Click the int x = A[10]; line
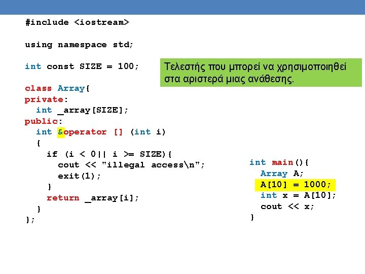This screenshot has height=274, width=365. [x=298, y=195]
